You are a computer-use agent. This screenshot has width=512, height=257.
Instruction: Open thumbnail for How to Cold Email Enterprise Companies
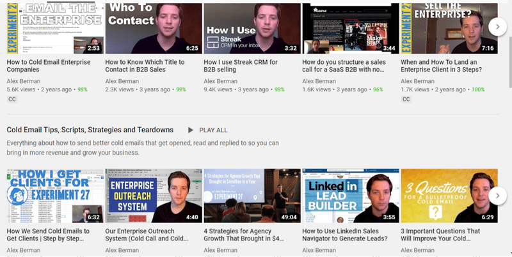point(55,29)
